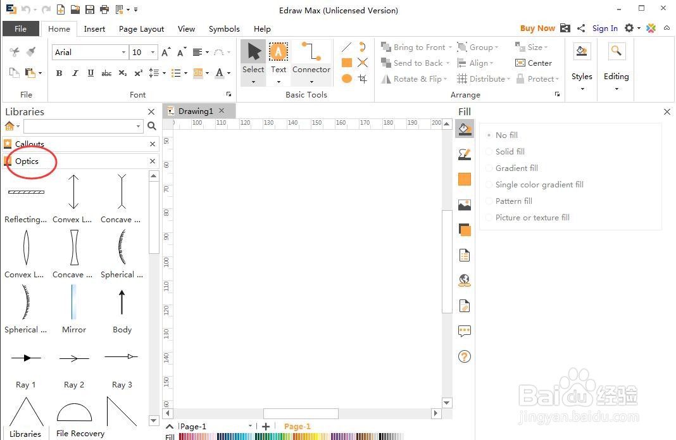Screen dimensions: 676x440
Task: Select the arc drawing tool
Action: (x=363, y=47)
